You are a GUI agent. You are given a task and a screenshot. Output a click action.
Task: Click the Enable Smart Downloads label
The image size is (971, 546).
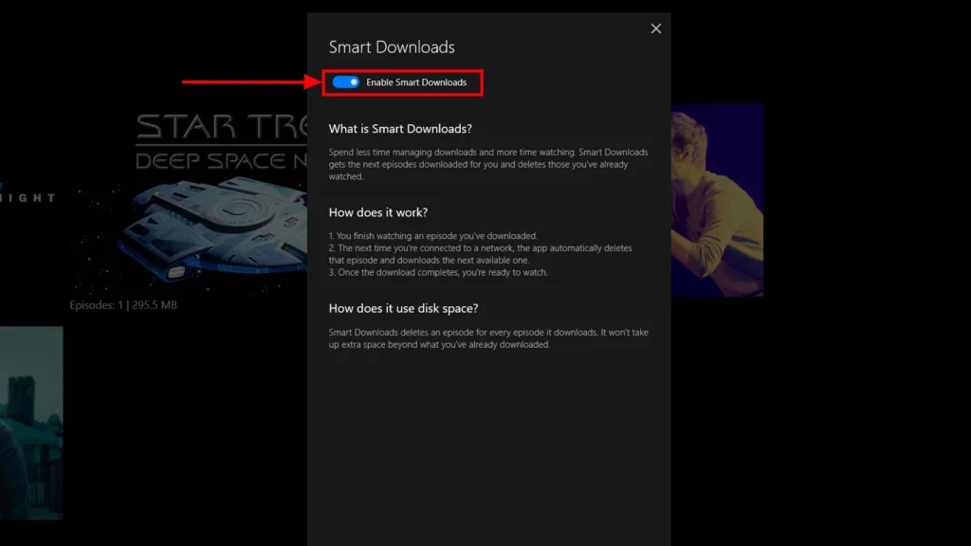point(416,82)
